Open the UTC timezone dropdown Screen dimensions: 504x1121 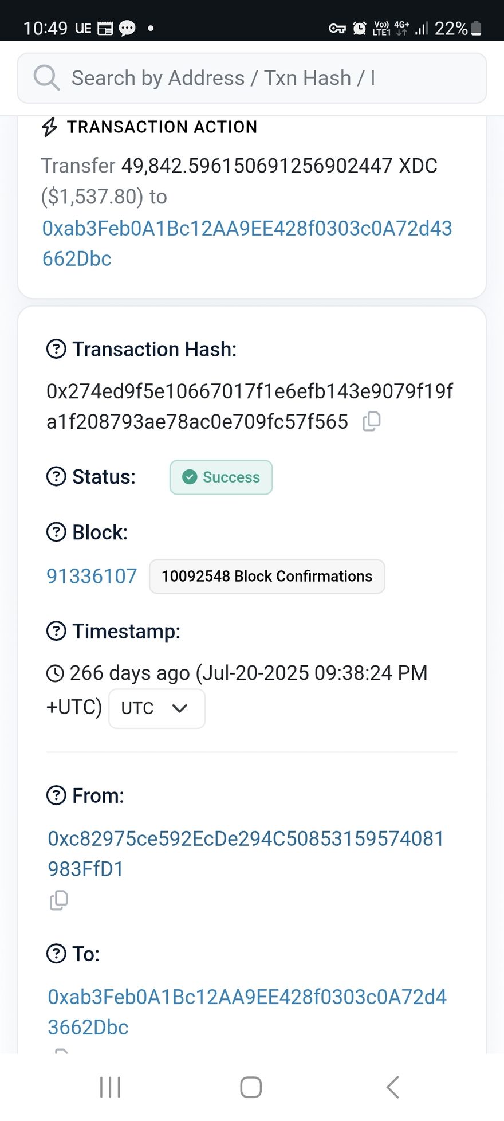[156, 708]
